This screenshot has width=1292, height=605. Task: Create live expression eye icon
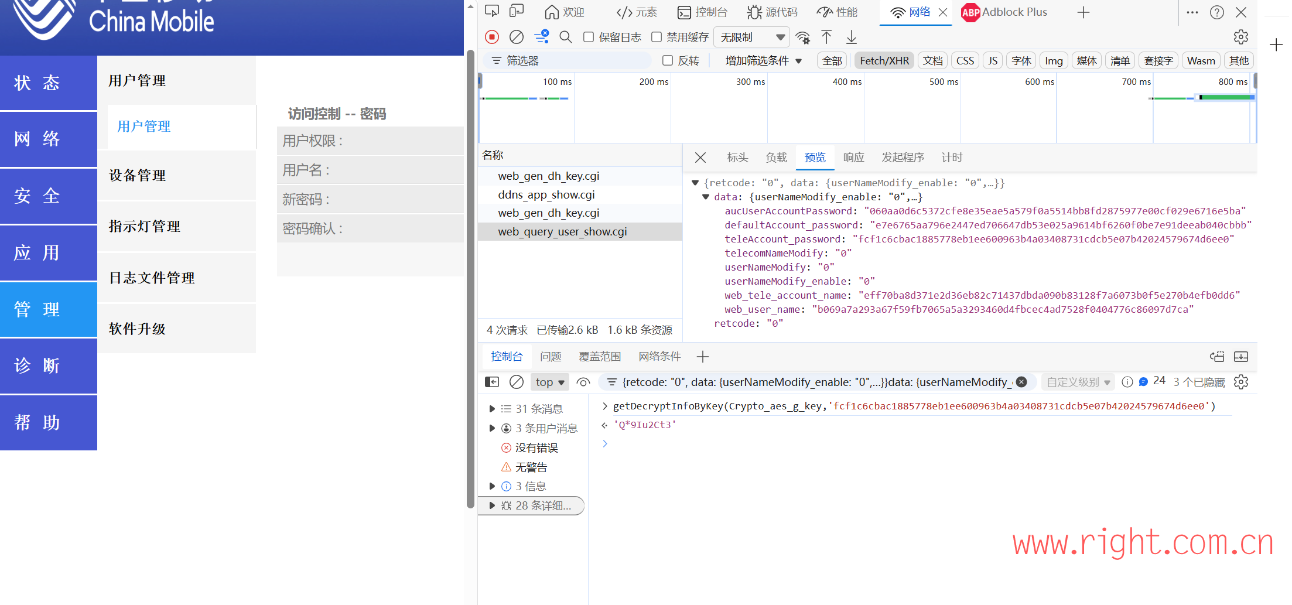583,382
